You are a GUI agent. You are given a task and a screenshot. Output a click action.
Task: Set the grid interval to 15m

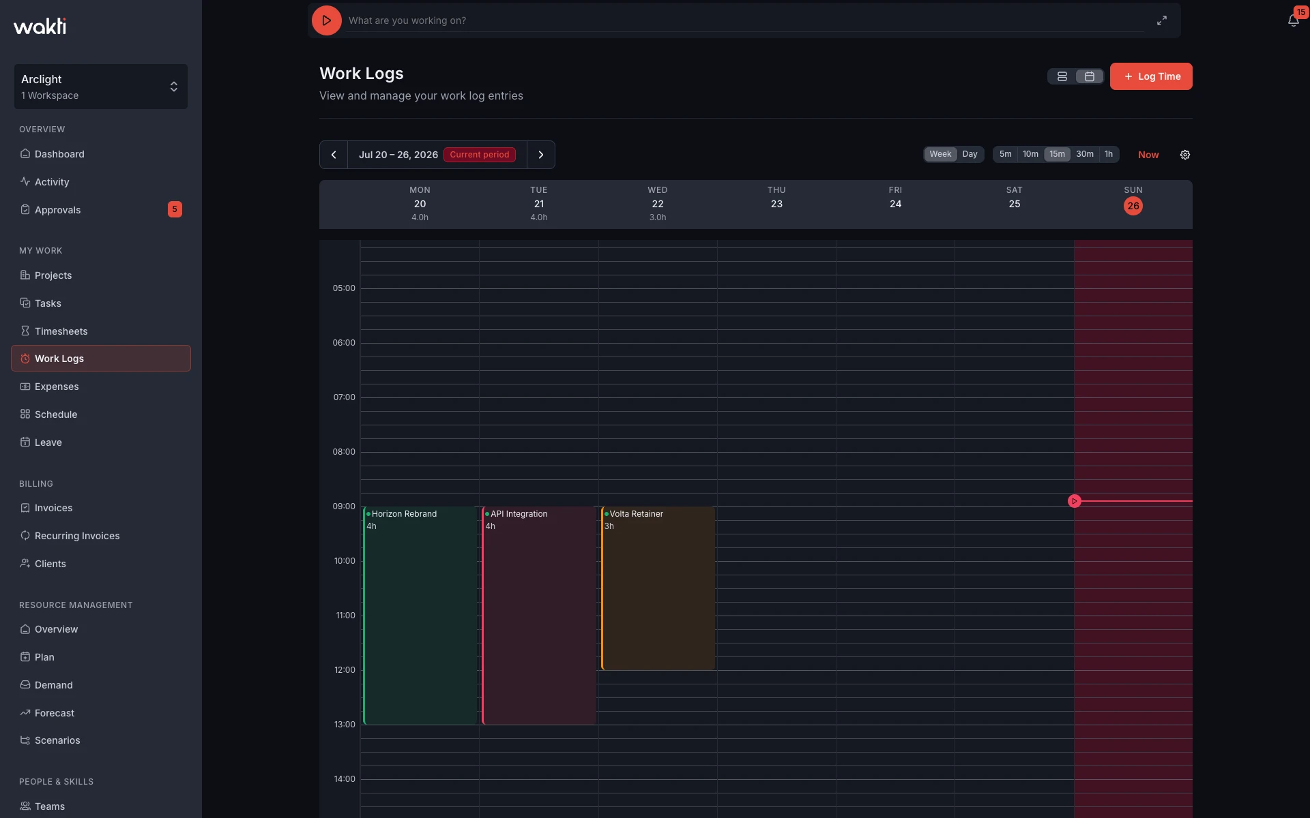click(1057, 154)
